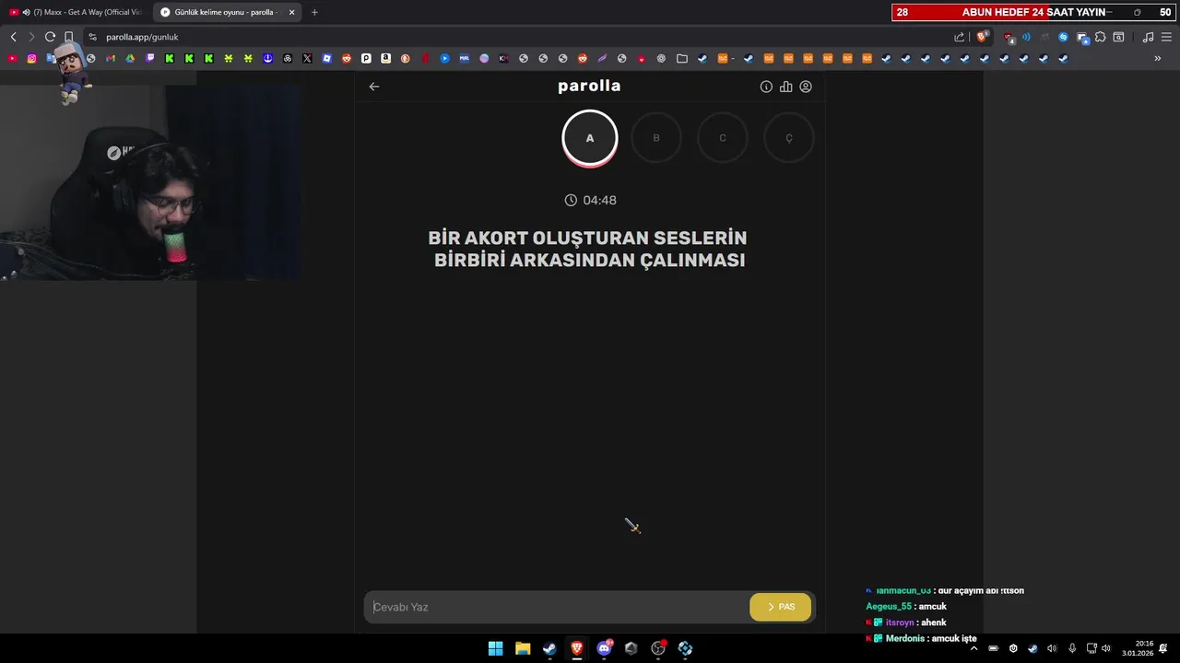Focus the Cevabı Yaz answer field
Image resolution: width=1180 pixels, height=663 pixels.
pyautogui.click(x=557, y=607)
